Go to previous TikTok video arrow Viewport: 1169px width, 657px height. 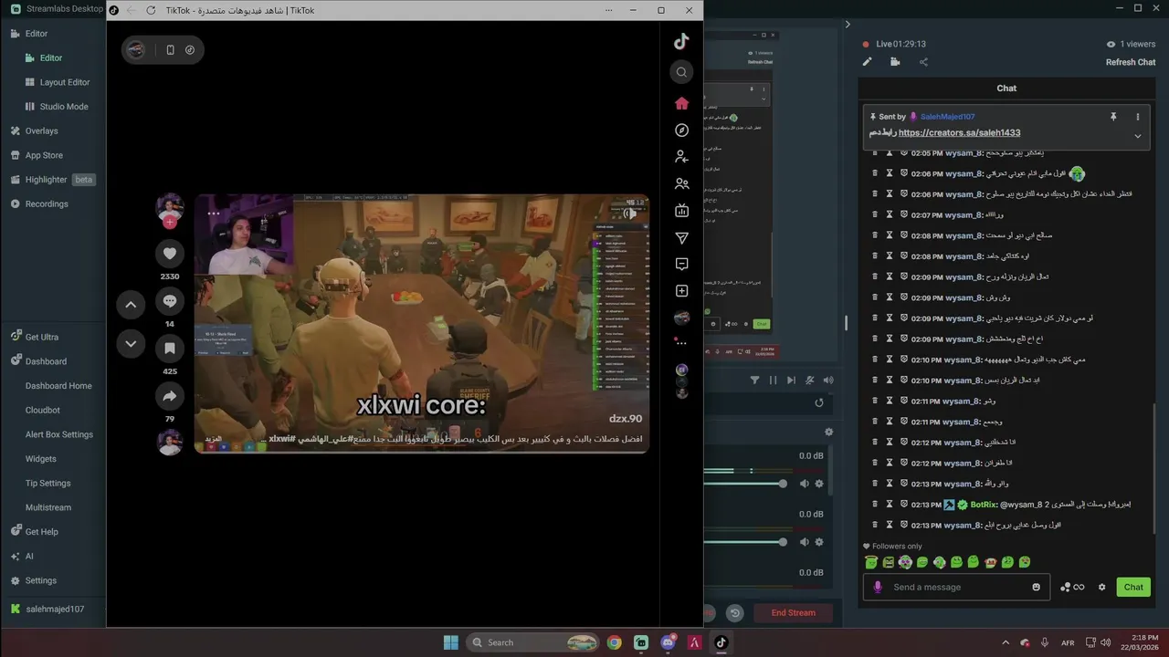click(131, 305)
